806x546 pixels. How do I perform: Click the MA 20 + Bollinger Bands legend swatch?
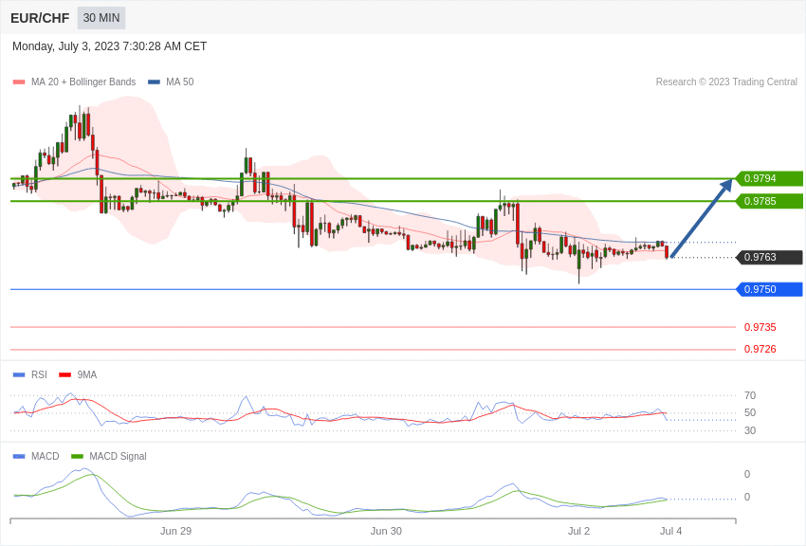[19, 82]
